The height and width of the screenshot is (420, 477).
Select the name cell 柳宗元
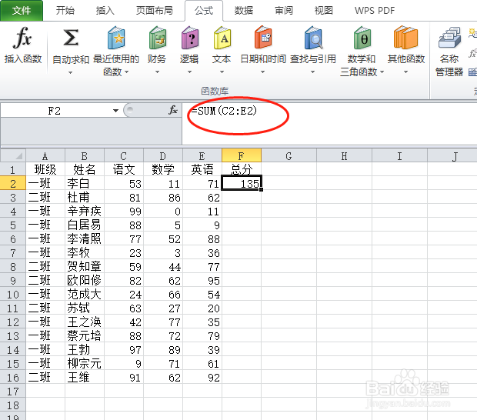click(85, 363)
